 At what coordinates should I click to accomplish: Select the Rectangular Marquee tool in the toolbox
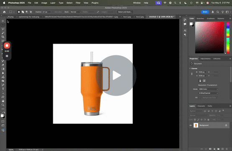click(3, 25)
